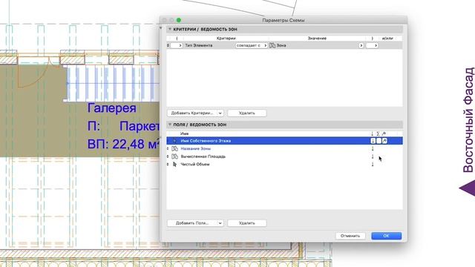Click cursor icon beside Чистый Объем
The width and height of the screenshot is (475, 267).
click(174, 165)
